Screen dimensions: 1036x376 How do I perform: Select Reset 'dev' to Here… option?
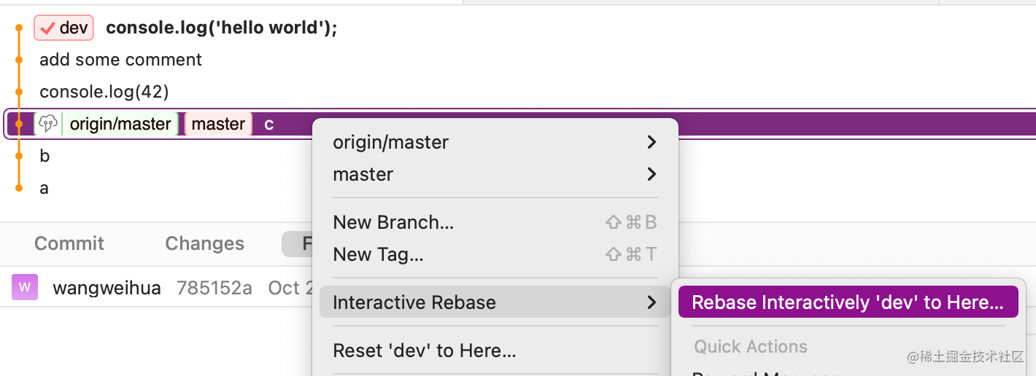click(424, 350)
